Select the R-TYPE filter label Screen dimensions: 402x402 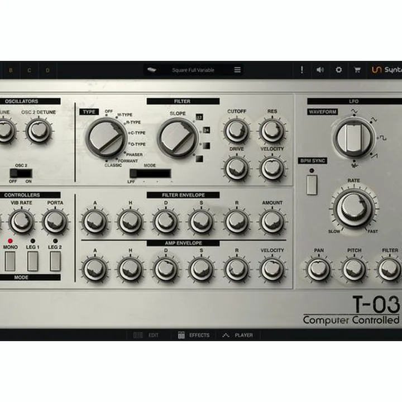[x=133, y=122]
